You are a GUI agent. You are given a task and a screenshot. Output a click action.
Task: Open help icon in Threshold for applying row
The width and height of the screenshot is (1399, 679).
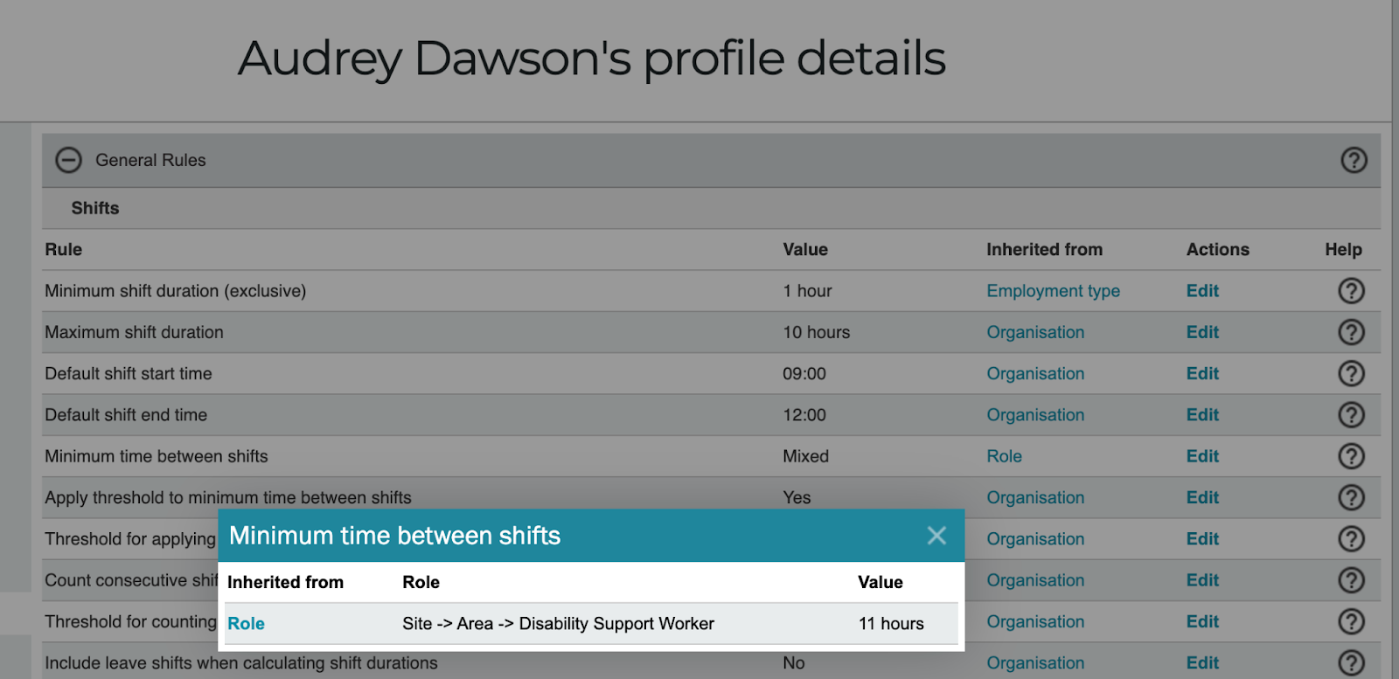click(1351, 539)
